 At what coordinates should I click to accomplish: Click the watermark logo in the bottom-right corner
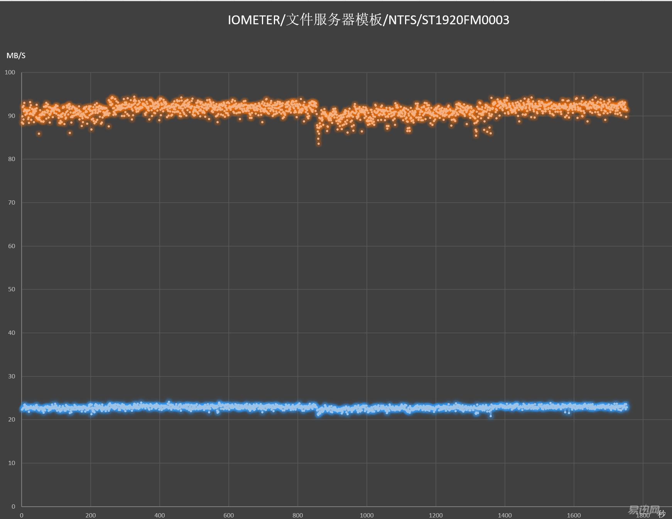tap(643, 510)
